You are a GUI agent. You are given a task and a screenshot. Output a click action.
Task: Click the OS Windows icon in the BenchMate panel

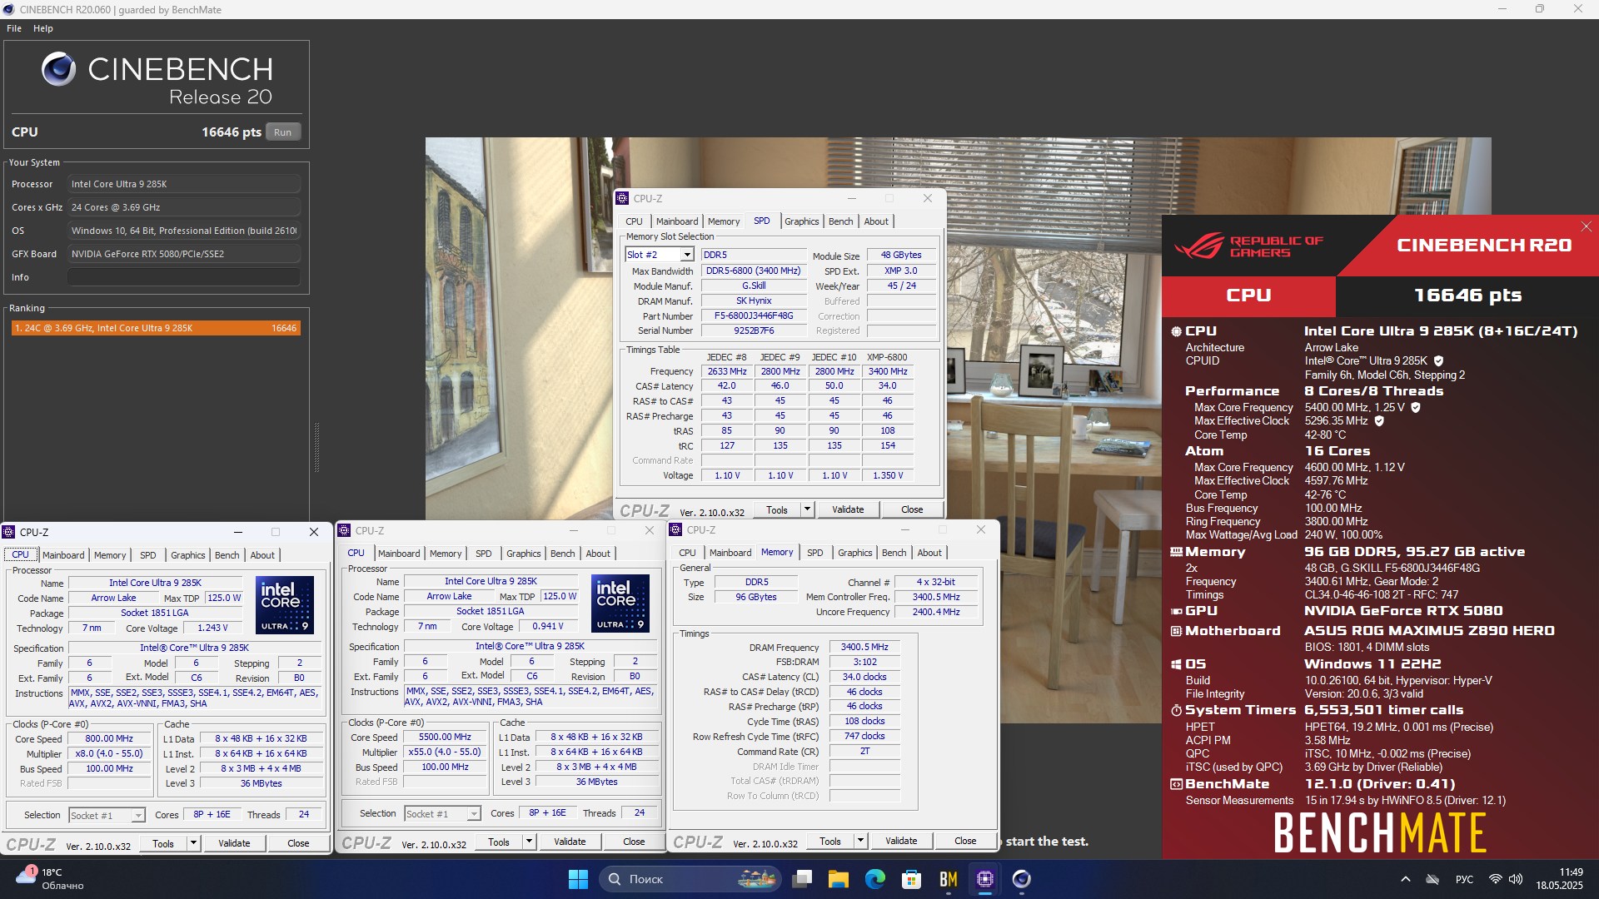pyautogui.click(x=1176, y=664)
